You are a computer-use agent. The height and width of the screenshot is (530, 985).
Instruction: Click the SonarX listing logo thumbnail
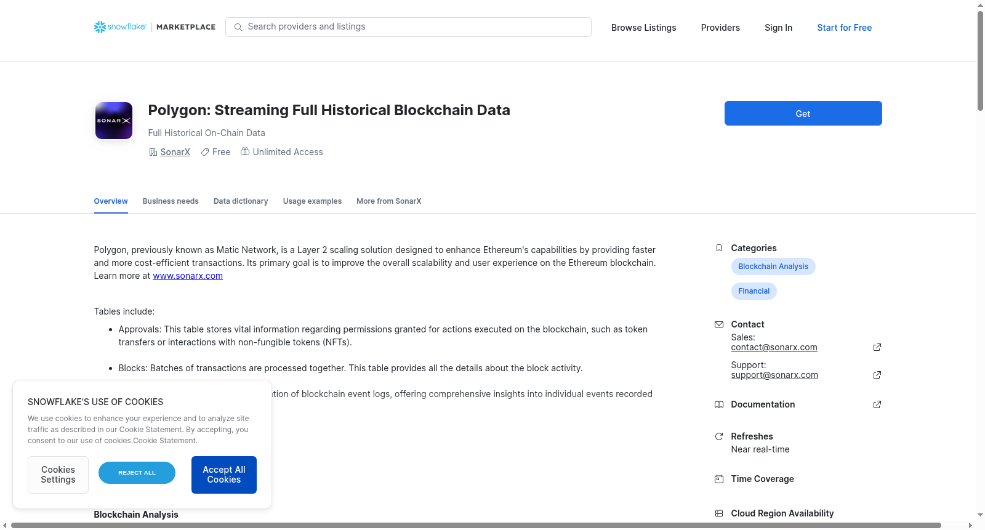[x=114, y=121]
